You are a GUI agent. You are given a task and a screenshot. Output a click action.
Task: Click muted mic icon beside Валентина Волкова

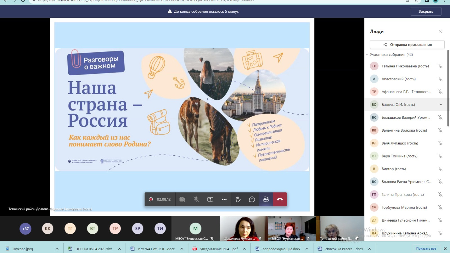click(440, 130)
